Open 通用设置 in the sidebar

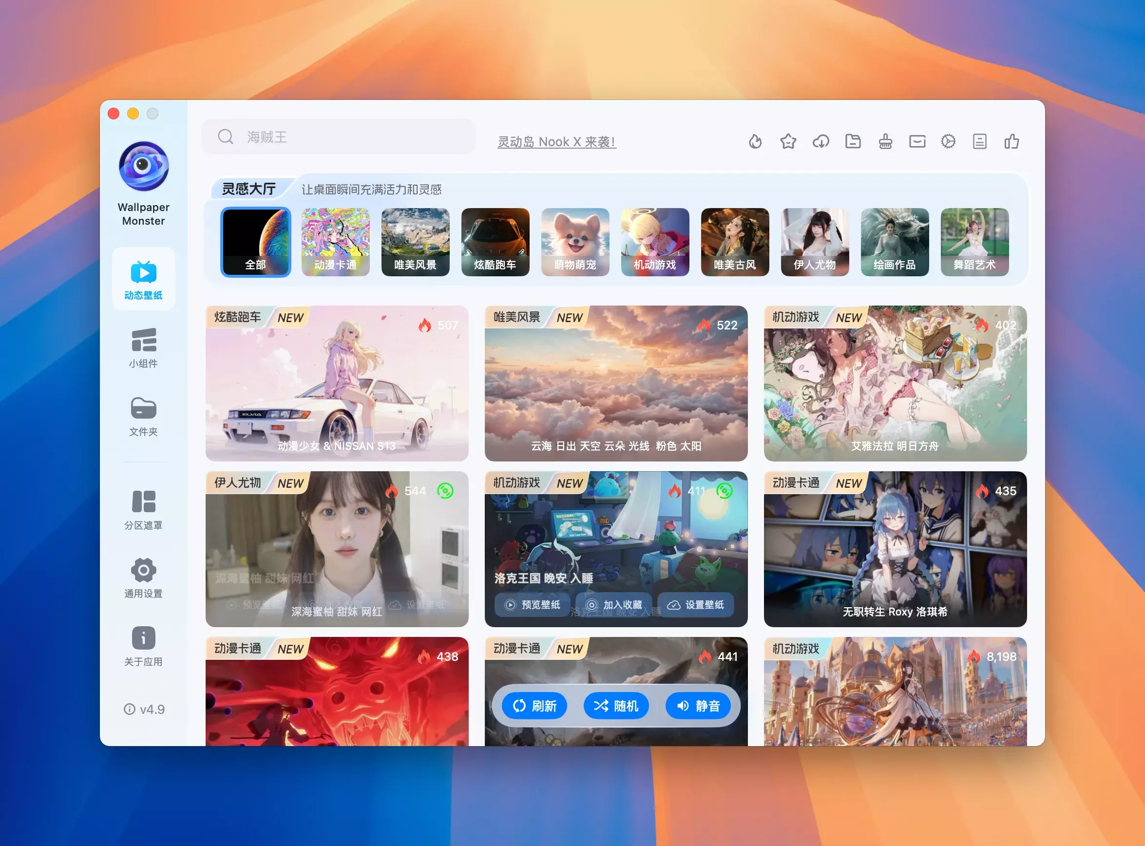coord(143,577)
